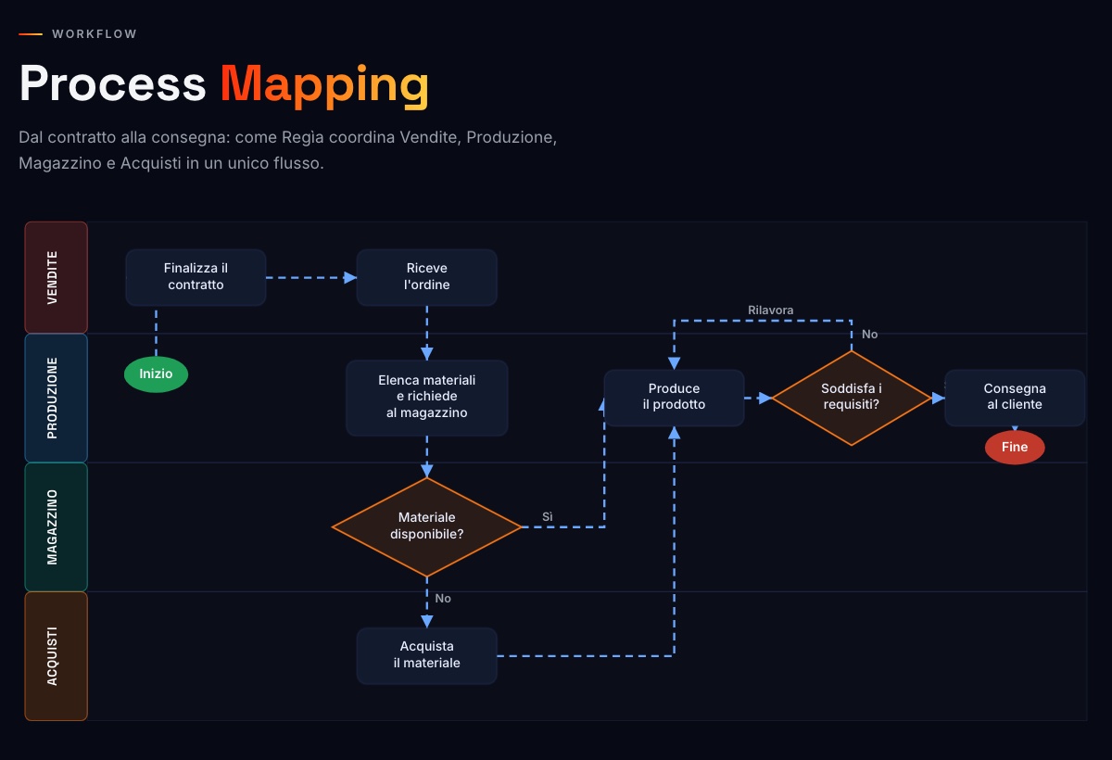Select the green Inizio start node
Viewport: 1112px width, 760px height.
pyautogui.click(x=156, y=374)
